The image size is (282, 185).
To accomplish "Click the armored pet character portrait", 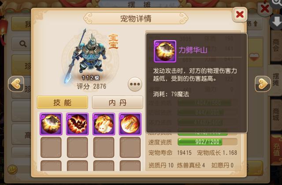I will 87,57.
